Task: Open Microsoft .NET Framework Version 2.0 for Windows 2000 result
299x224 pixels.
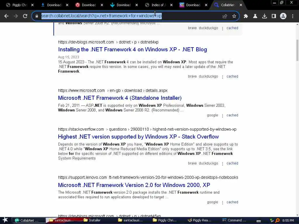Action: click(134, 185)
